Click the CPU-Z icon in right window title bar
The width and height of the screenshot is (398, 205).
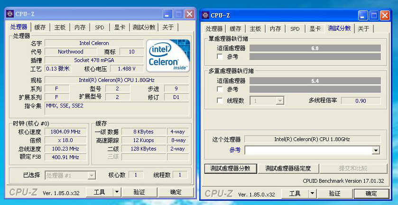(205, 15)
